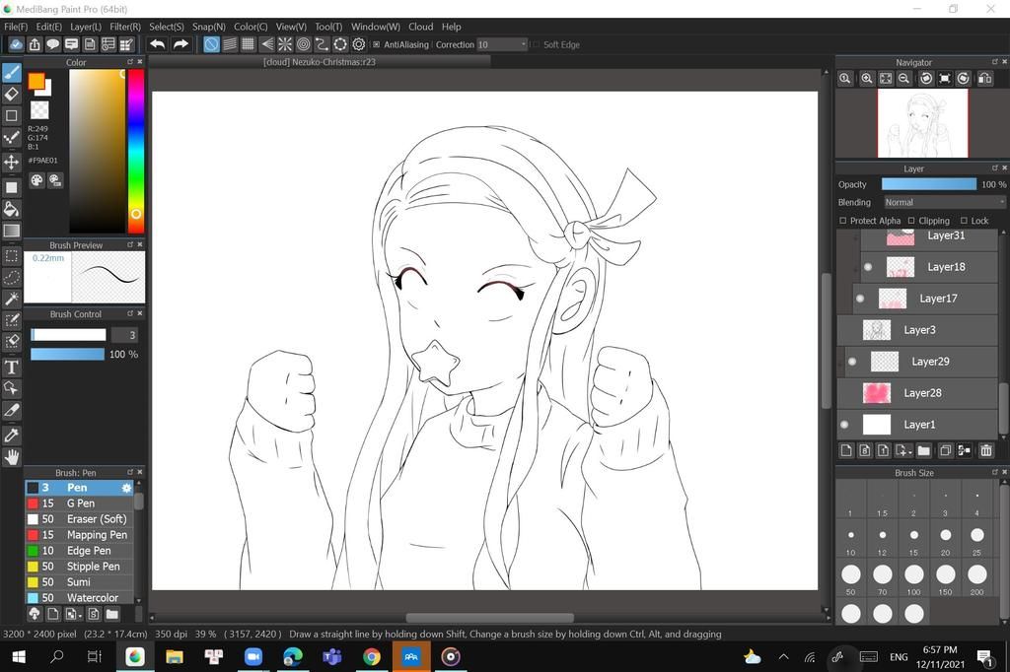Select the Hand pan tool
Image resolution: width=1010 pixels, height=672 pixels.
[12, 457]
